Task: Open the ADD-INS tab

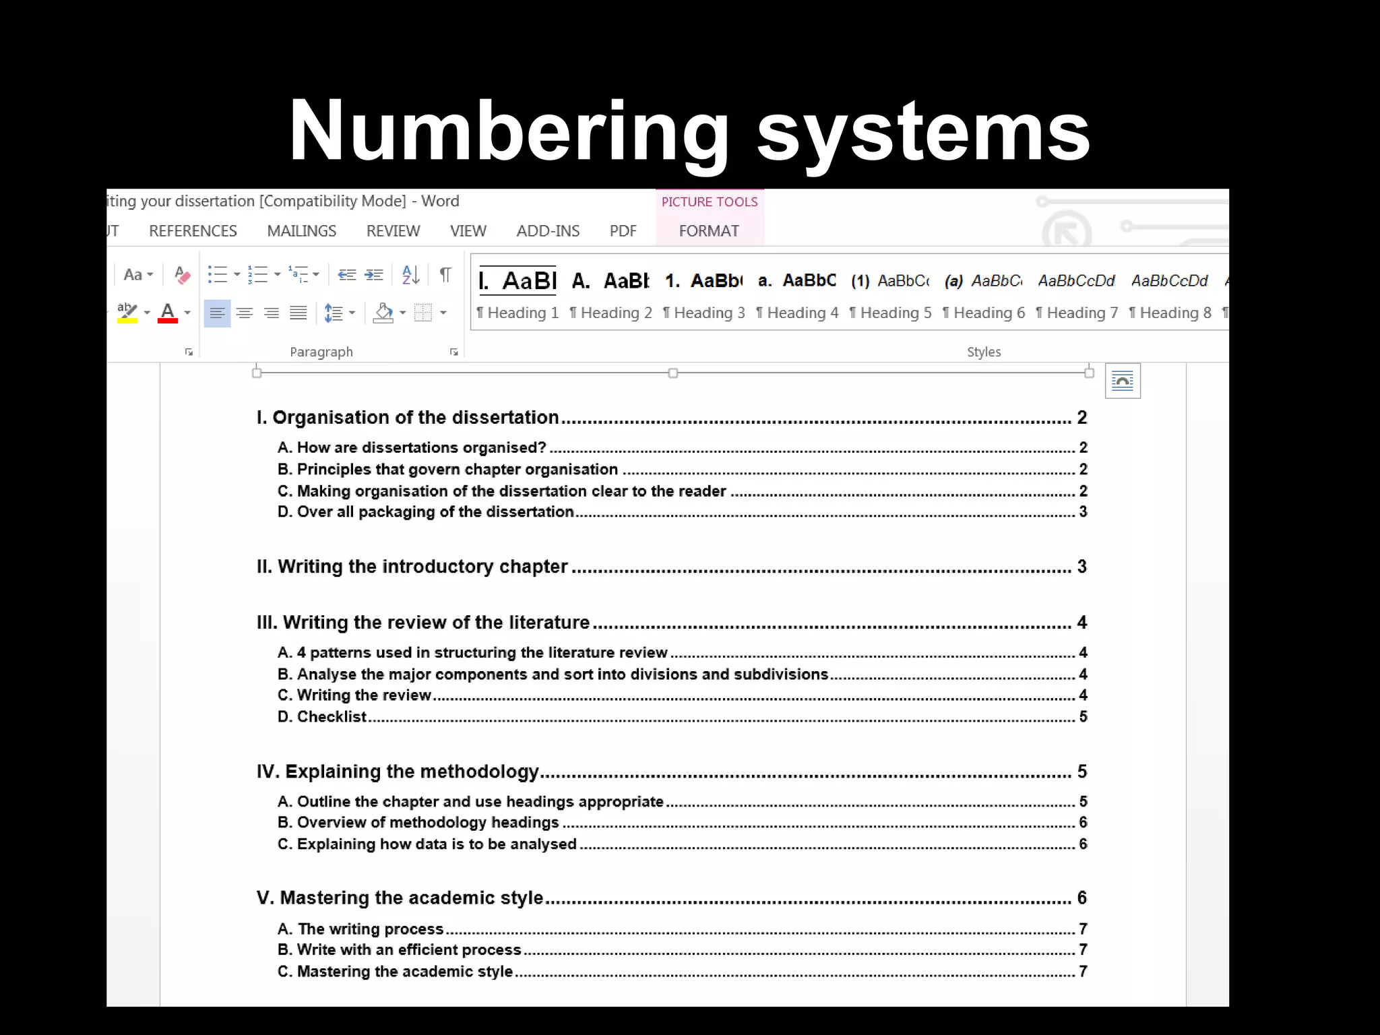Action: coord(548,231)
